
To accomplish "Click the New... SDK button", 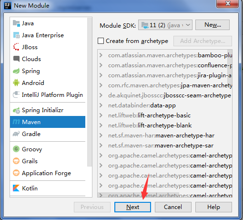I will [213, 25].
